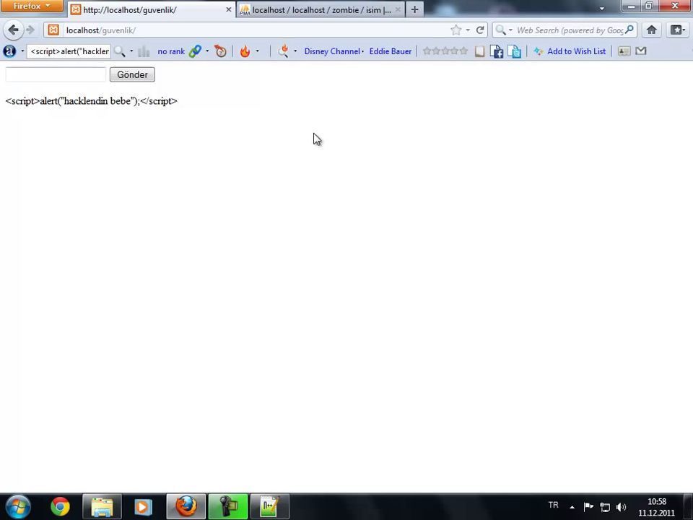Open the Firefox application menu
The image size is (693, 520).
click(x=32, y=6)
